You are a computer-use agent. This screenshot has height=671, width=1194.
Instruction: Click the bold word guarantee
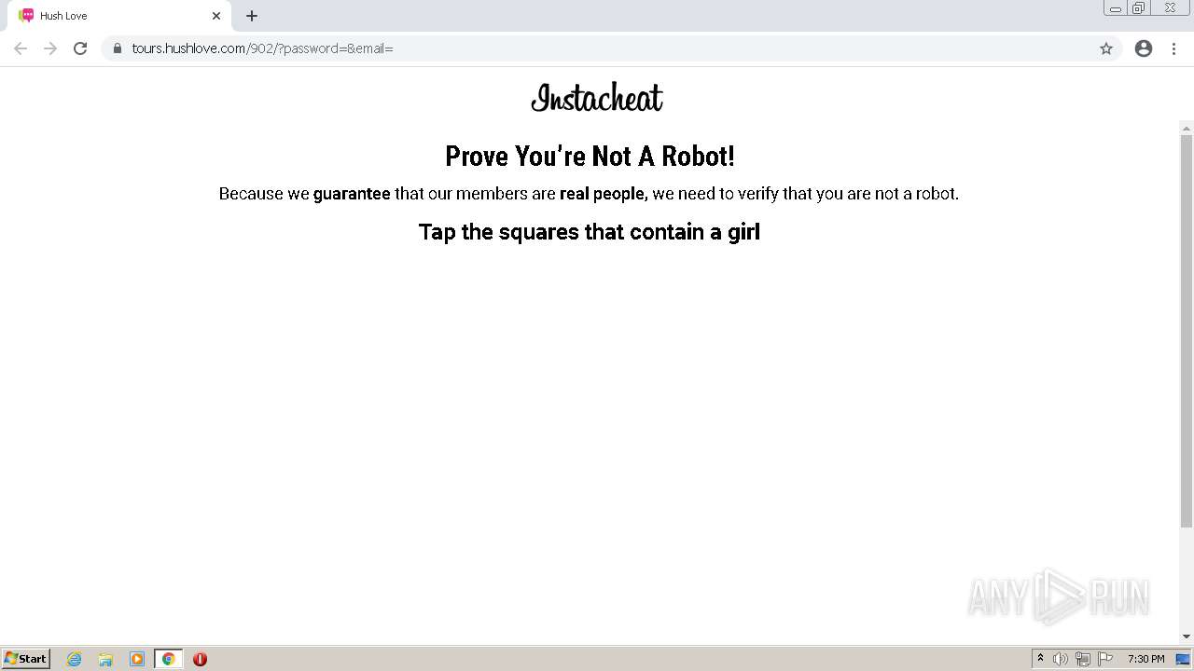click(352, 194)
